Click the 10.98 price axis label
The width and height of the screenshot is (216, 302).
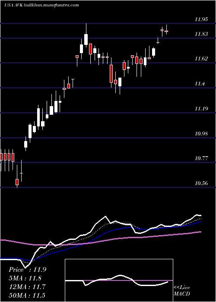coord(201,133)
